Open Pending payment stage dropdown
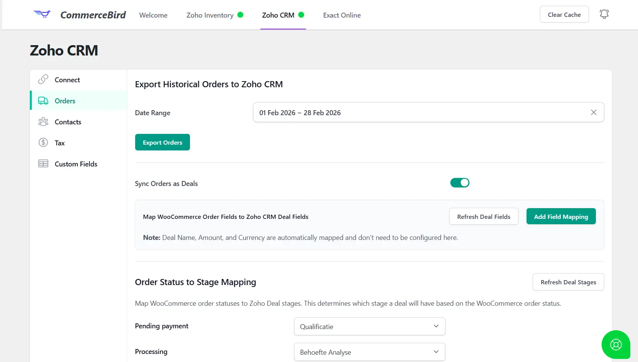Viewport: 638px width, 362px height. point(370,326)
